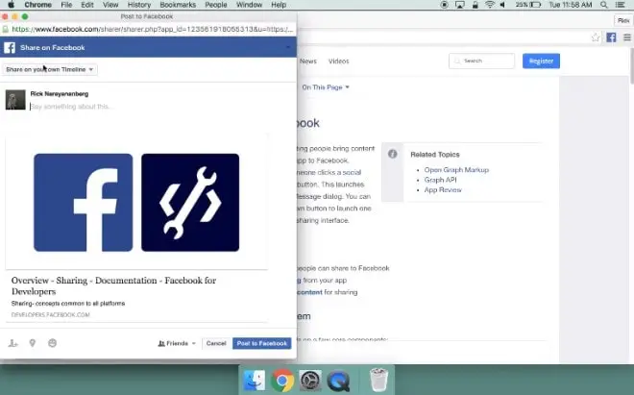
Task: Open the Open Graph Markup link
Action: point(456,169)
